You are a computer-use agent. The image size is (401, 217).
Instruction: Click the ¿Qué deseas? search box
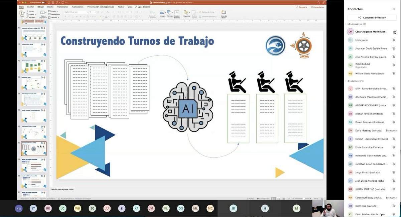pos(143,7)
